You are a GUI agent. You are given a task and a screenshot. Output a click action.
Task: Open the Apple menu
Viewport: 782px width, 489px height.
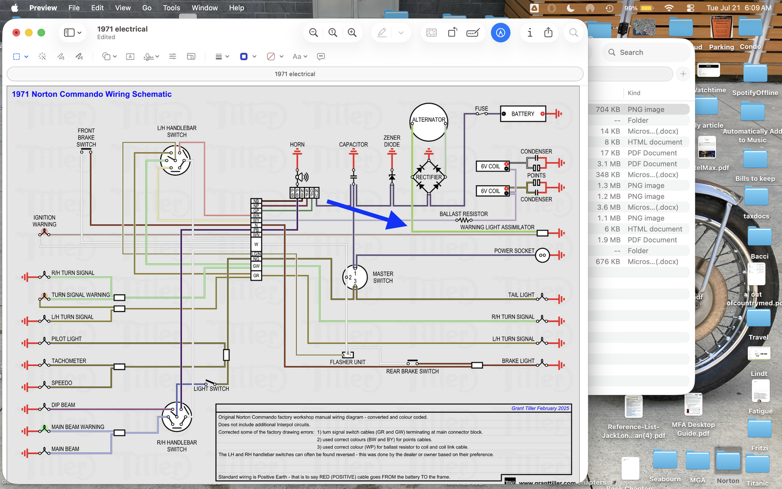[15, 8]
